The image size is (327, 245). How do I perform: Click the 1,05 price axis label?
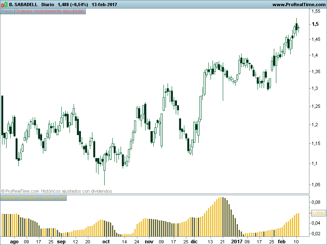click(x=316, y=185)
